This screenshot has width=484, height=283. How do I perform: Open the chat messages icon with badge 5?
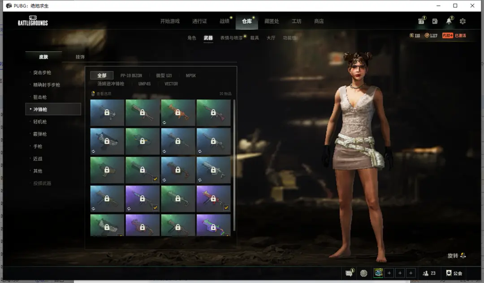349,273
